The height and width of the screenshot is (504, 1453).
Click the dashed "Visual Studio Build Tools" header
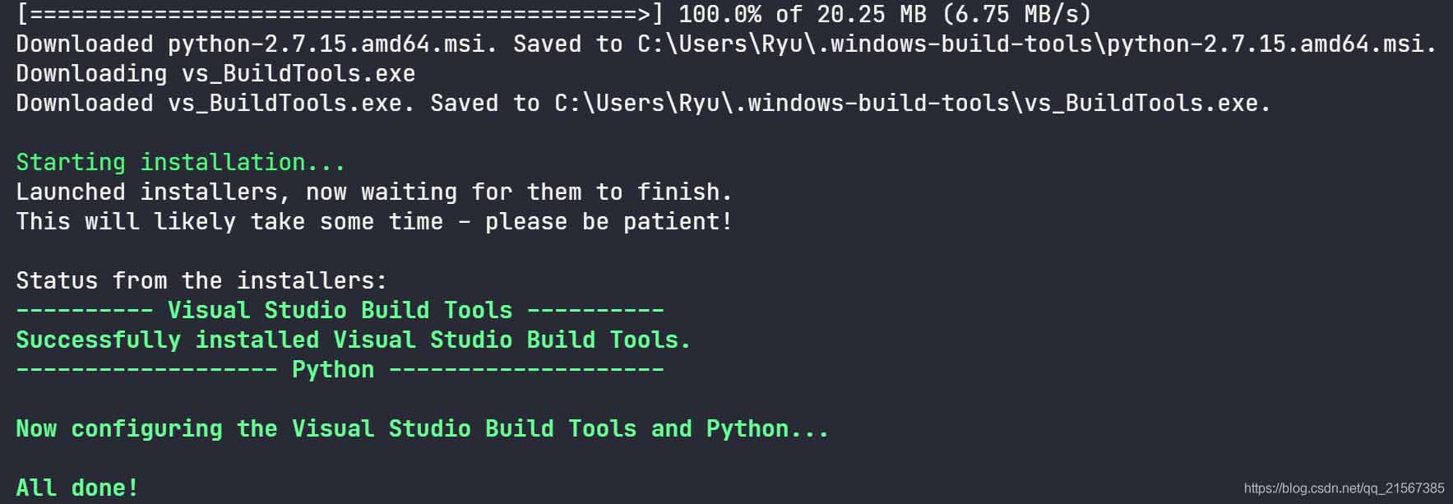coord(340,310)
